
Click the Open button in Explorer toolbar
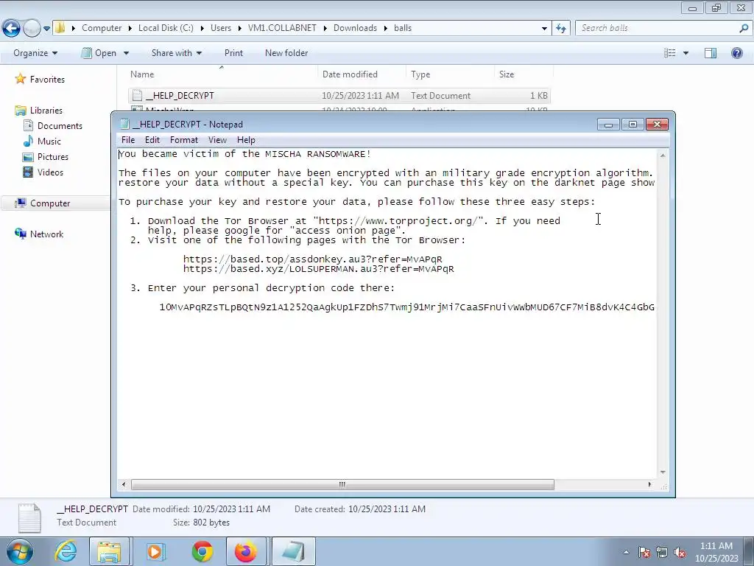[99, 53]
